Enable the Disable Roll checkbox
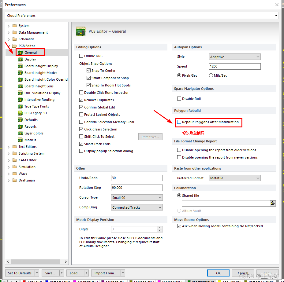The image size is (284, 282). 179,98
